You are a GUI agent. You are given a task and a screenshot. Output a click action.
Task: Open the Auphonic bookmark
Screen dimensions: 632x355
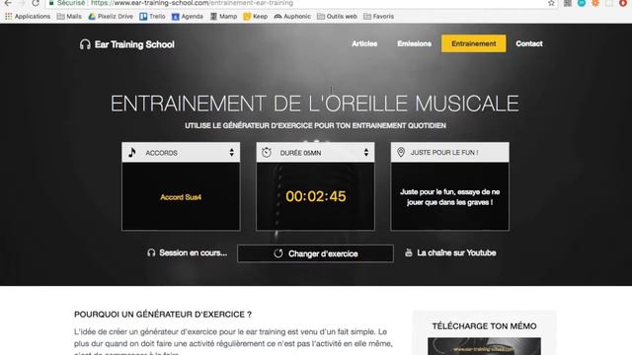coord(292,17)
